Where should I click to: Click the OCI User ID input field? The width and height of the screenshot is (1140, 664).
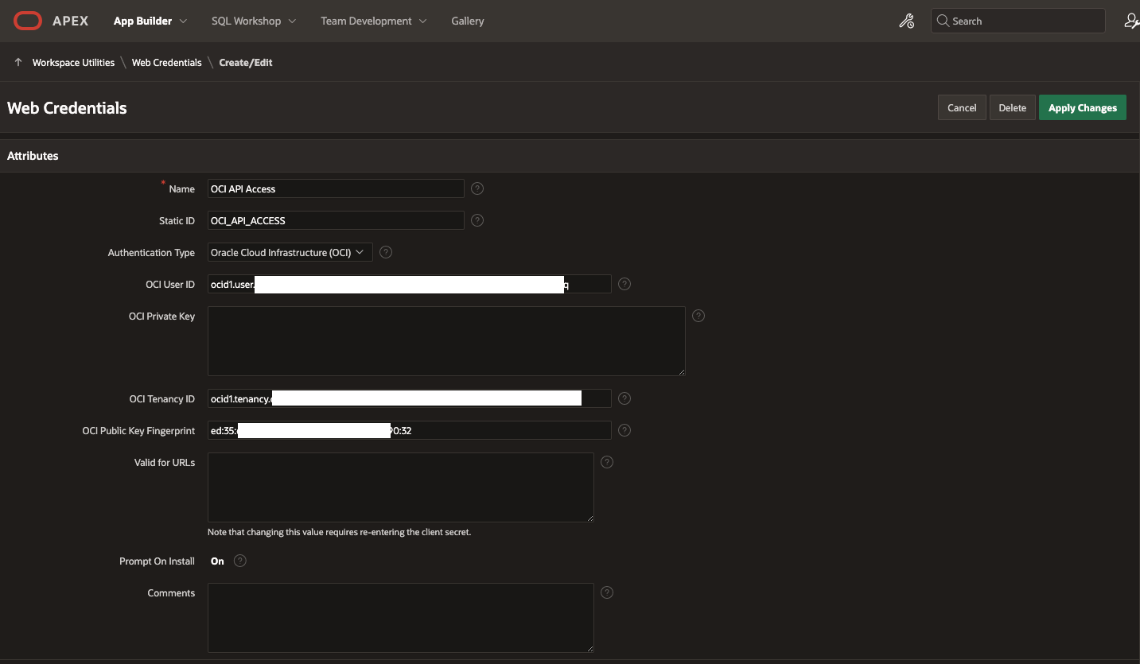410,284
